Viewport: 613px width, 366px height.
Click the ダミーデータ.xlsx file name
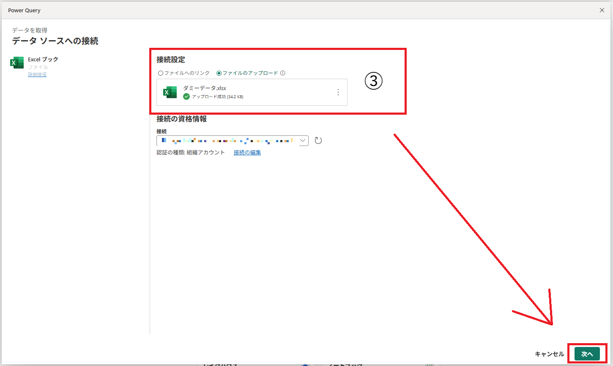205,88
